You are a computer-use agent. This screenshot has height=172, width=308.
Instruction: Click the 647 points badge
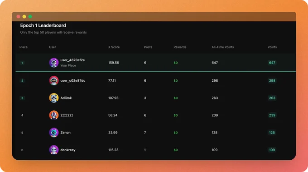click(272, 63)
